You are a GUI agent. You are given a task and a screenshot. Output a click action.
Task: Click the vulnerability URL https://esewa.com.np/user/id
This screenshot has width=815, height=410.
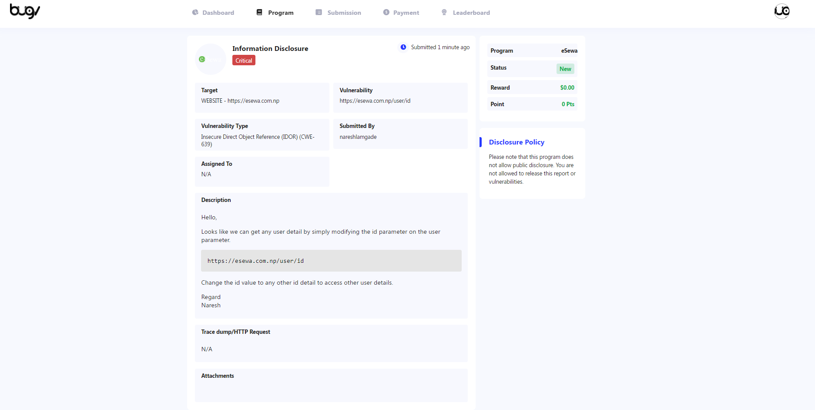click(375, 101)
